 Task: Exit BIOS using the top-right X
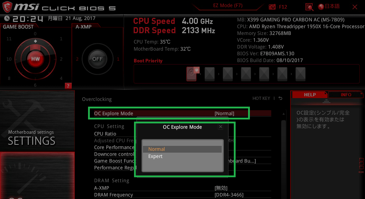[355, 7]
